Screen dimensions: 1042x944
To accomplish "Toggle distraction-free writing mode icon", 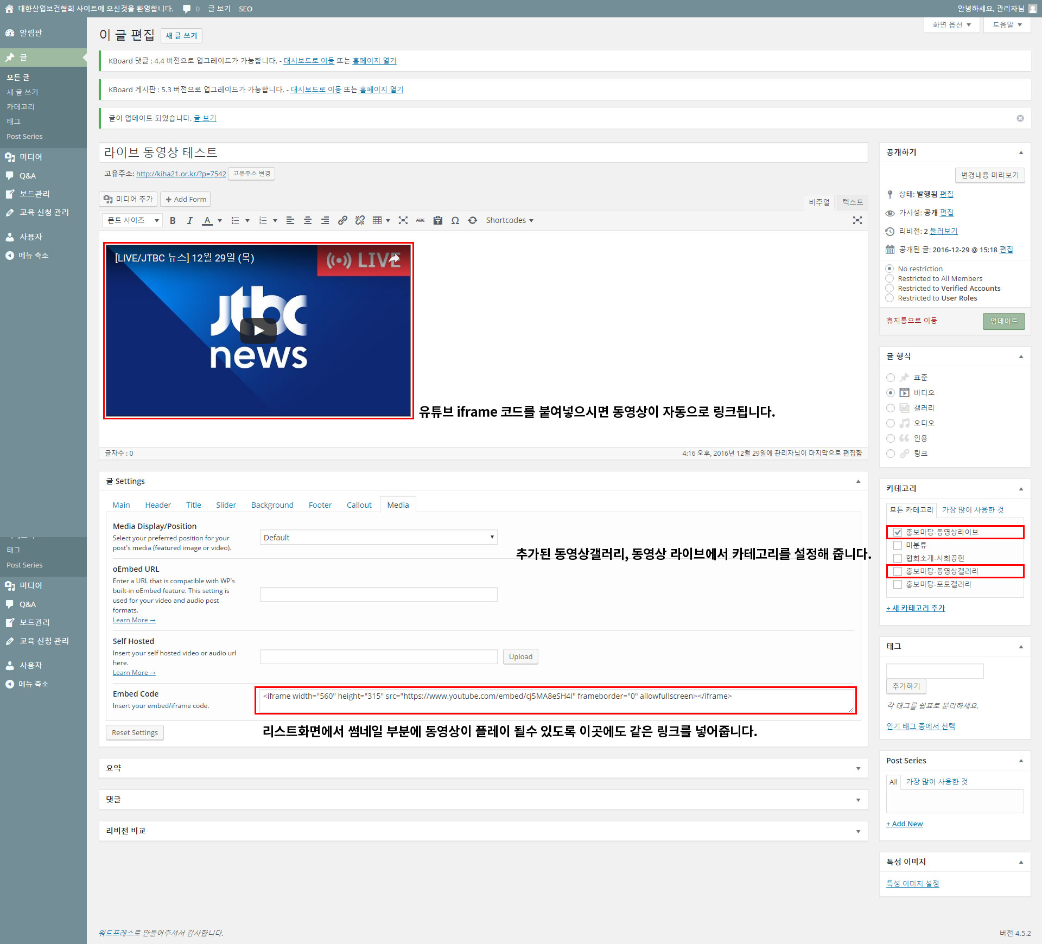I will coord(857,220).
